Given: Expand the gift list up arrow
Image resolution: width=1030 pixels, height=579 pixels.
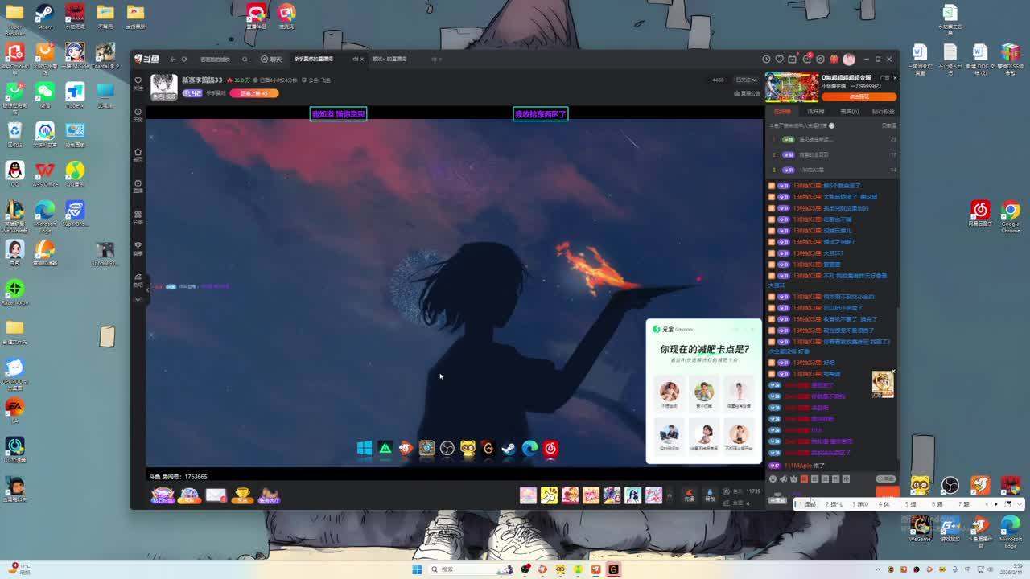Looking at the screenshot, I should (x=669, y=495).
